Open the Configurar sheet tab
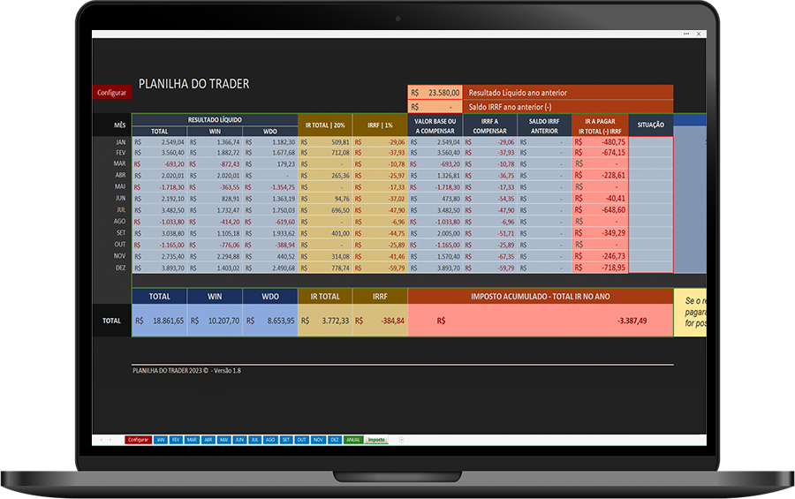Screen dimensions: 795x499 click(x=138, y=439)
